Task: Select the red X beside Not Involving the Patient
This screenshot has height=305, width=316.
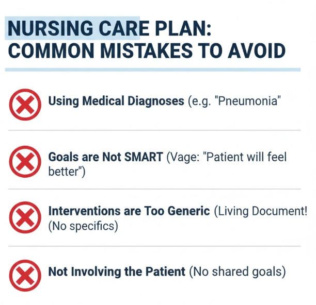Action: (x=25, y=275)
